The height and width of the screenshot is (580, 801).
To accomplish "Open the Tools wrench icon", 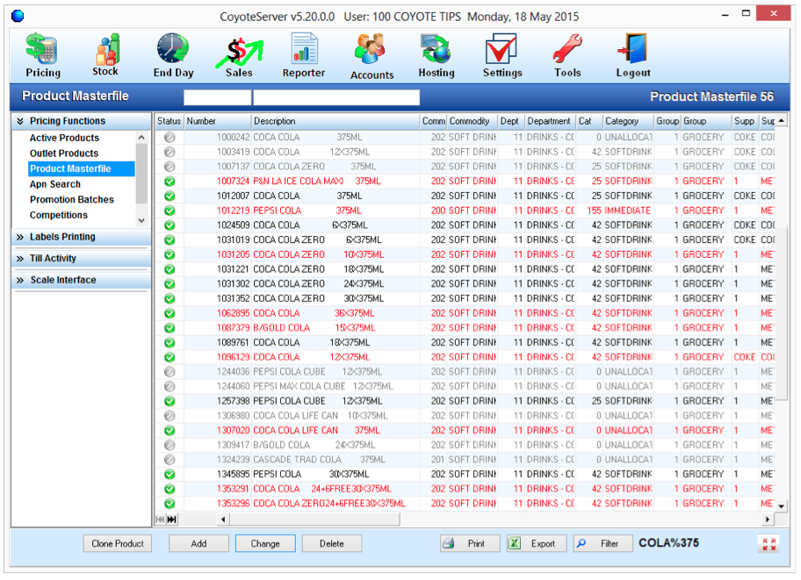I will click(567, 55).
